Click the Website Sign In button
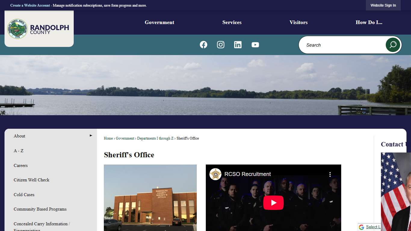Viewport: 411px width, 231px height. coord(383,5)
